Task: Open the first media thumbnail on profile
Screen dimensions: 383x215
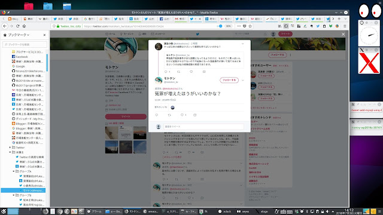Action: (112, 133)
